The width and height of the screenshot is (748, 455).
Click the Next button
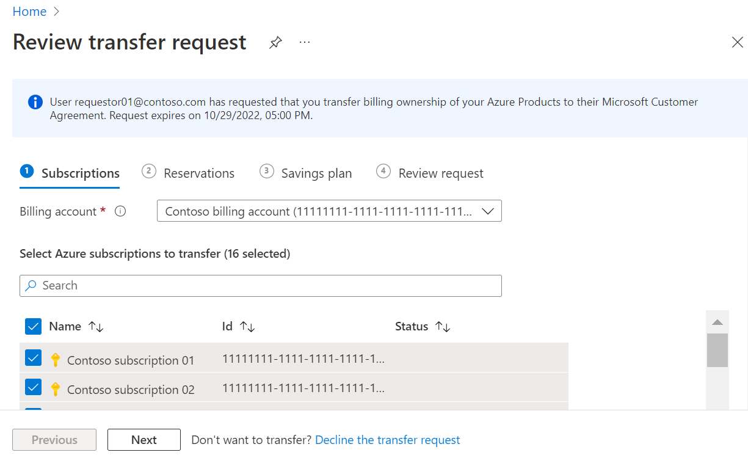[144, 440]
